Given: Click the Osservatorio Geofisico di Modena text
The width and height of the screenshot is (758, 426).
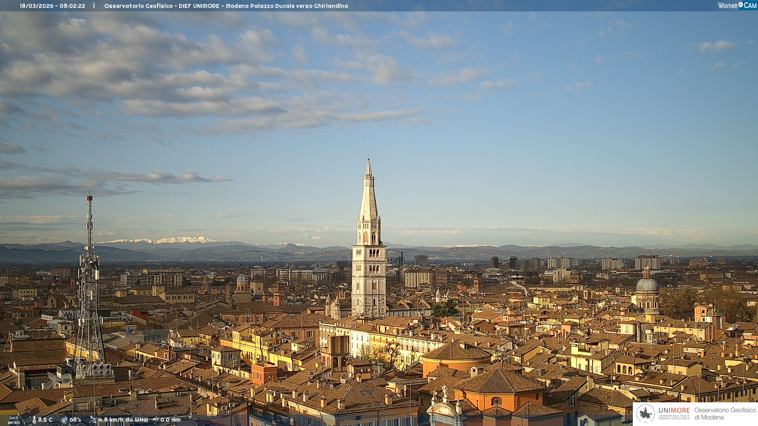Looking at the screenshot, I should 725,413.
